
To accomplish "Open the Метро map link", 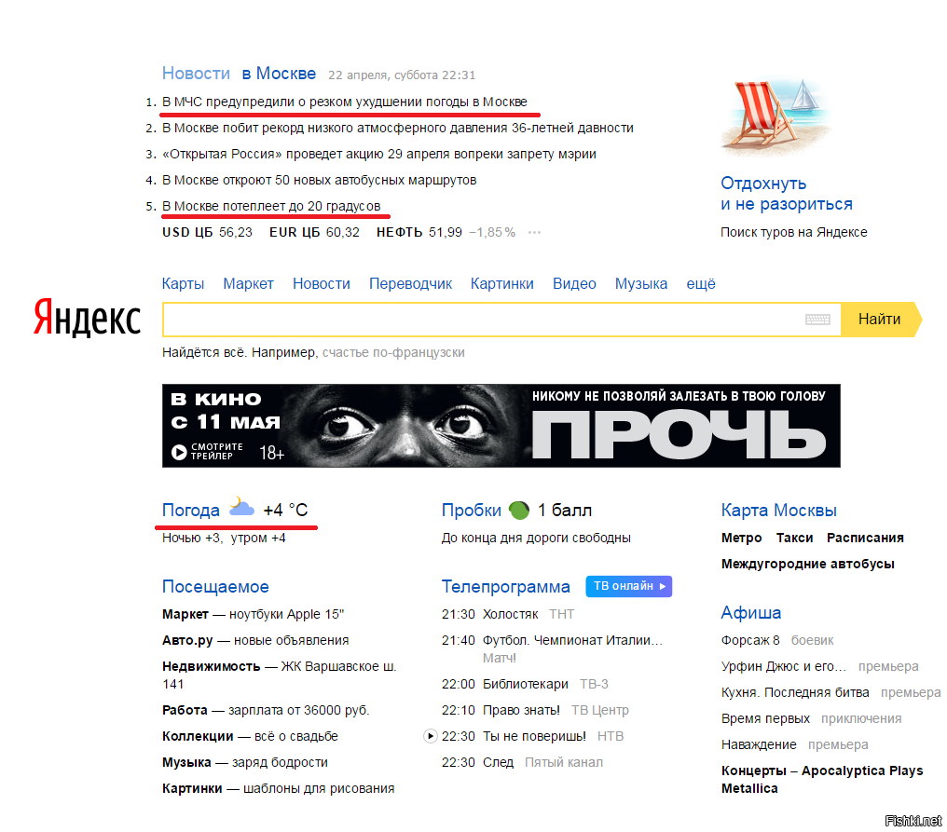I will (x=742, y=538).
